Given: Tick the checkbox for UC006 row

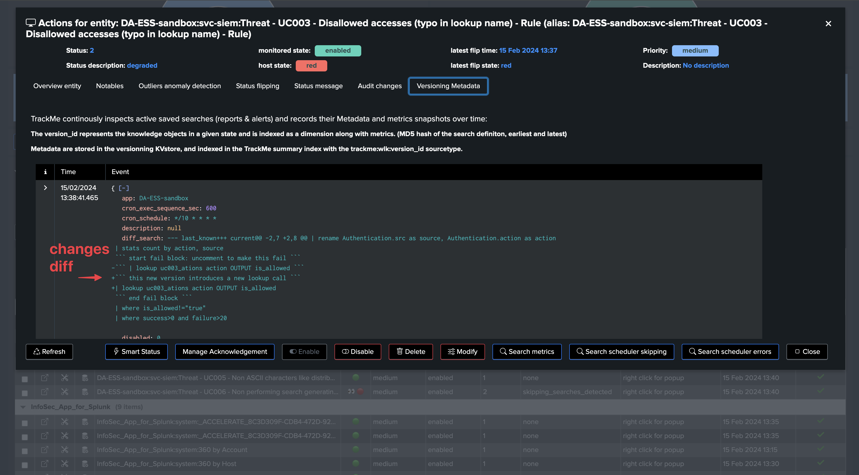Looking at the screenshot, I should pyautogui.click(x=25, y=393).
